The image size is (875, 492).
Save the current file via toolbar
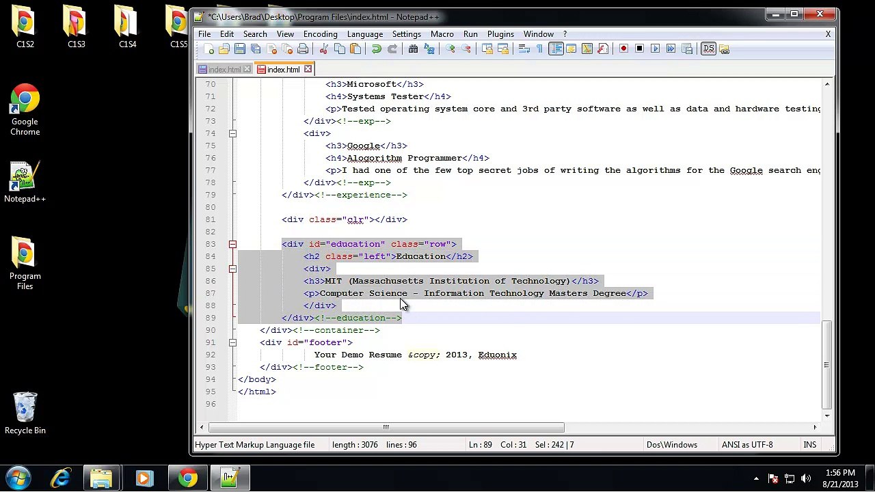tap(240, 49)
